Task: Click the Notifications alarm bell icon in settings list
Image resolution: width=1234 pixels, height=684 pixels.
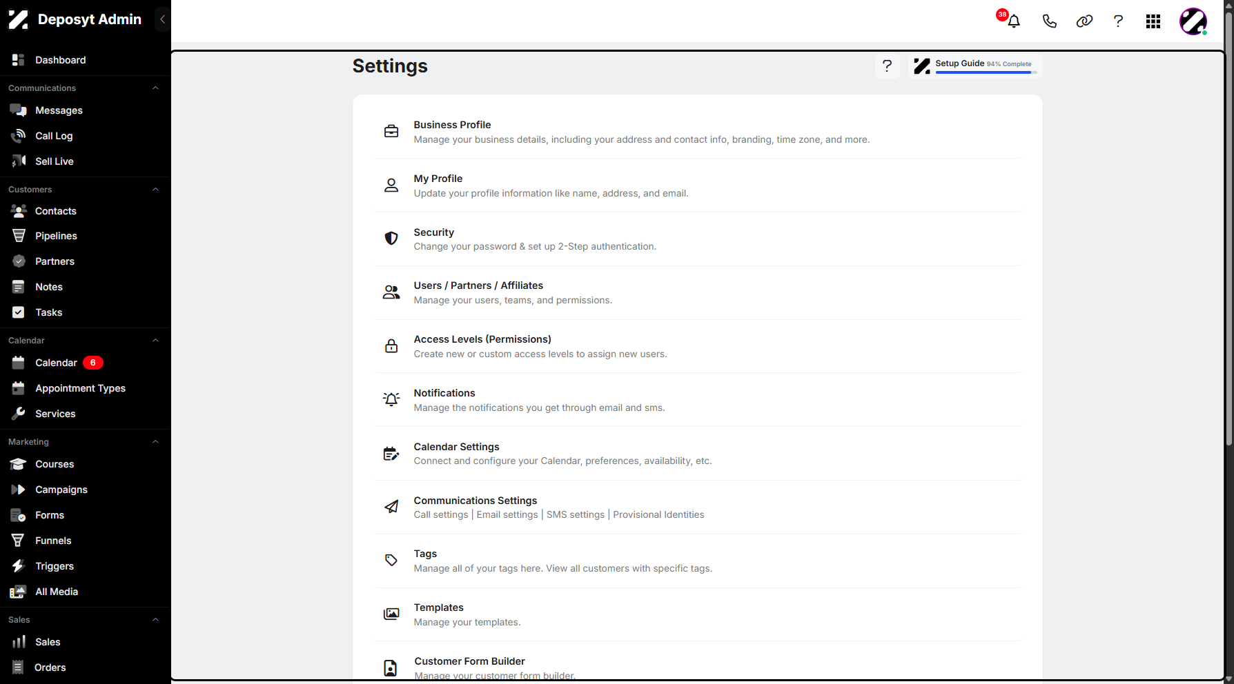Action: coord(391,399)
